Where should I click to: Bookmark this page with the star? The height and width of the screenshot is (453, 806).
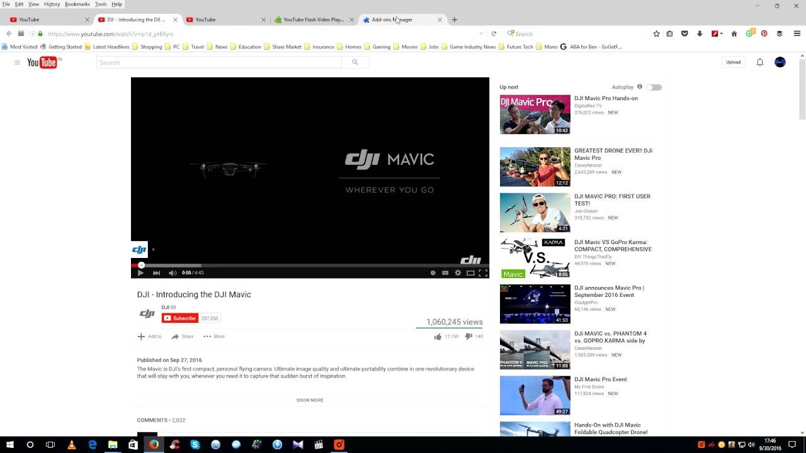656,34
